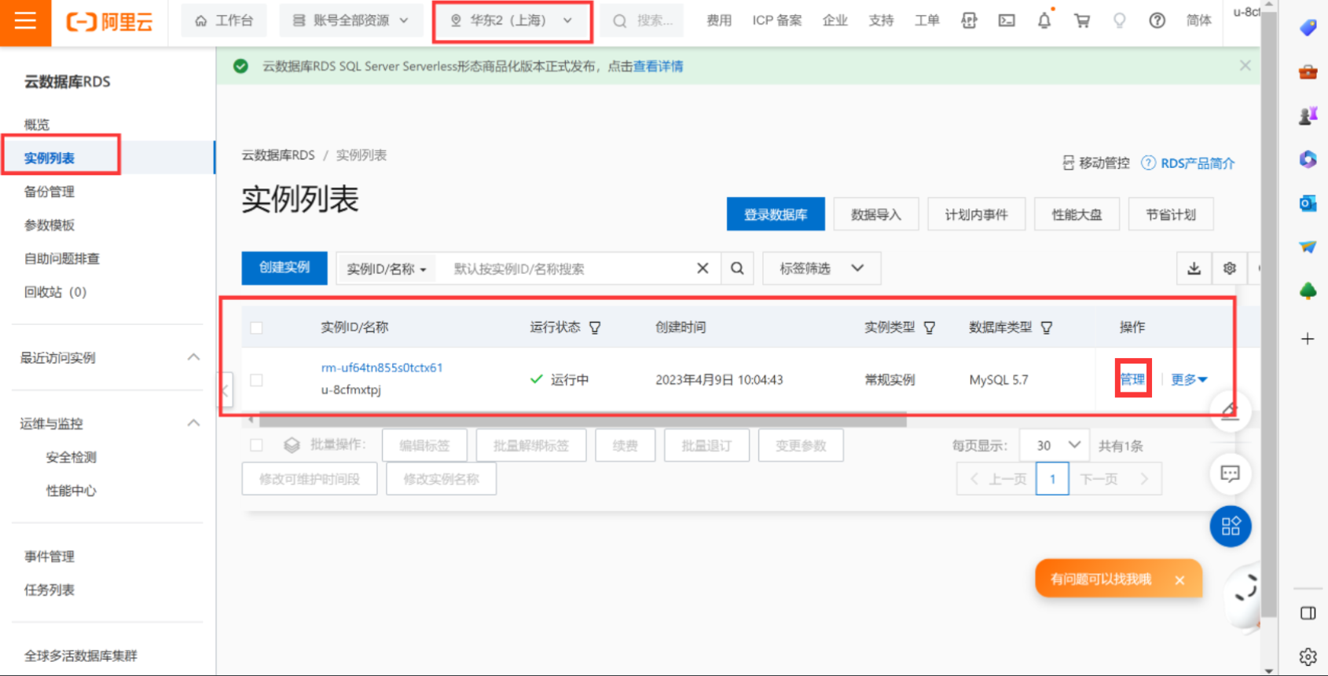This screenshot has width=1328, height=676.
Task: Open 概览 in the sidebar
Action: pos(37,125)
